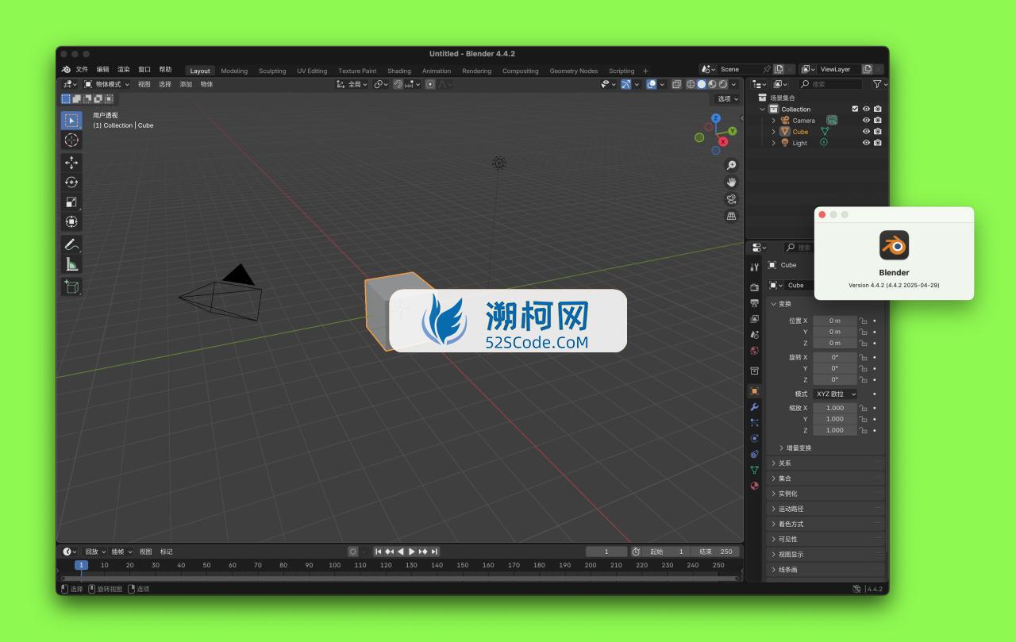Open the Object Data mesh properties tab

pyautogui.click(x=754, y=470)
